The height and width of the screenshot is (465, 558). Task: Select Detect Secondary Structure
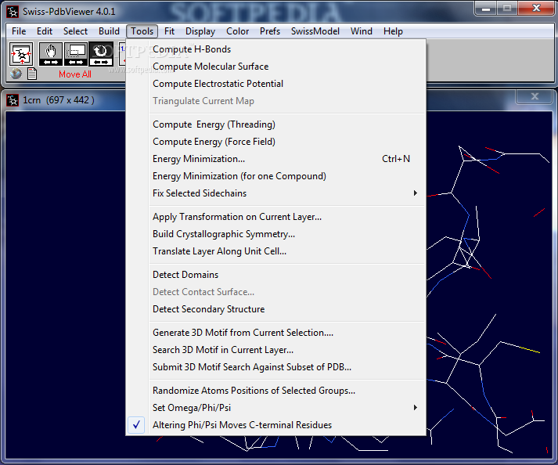(275, 309)
